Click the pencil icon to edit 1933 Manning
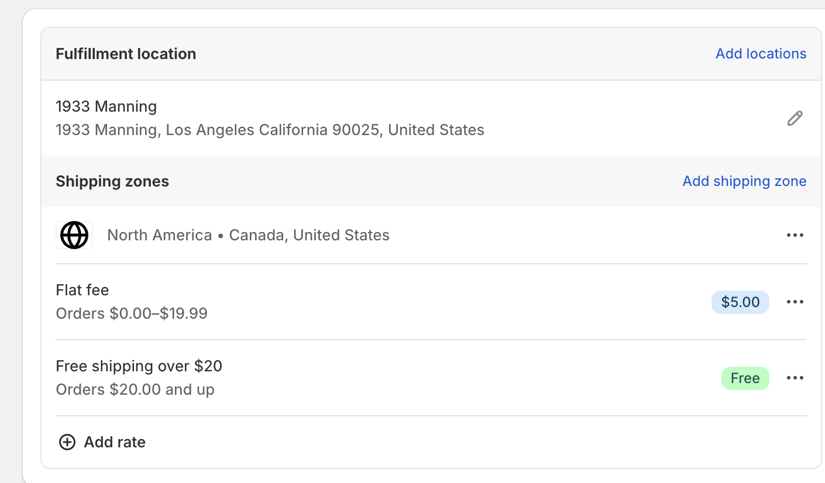825x483 pixels. point(795,118)
